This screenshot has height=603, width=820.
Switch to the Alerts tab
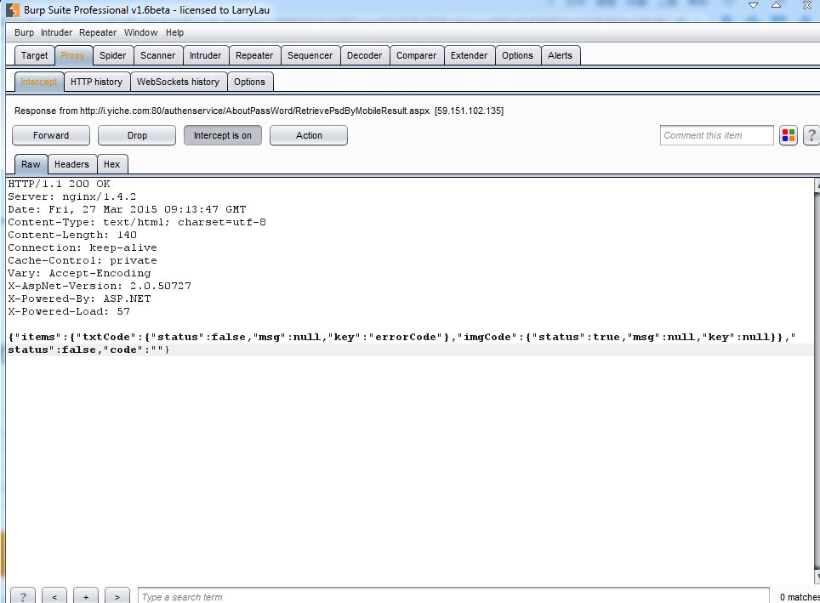click(560, 55)
